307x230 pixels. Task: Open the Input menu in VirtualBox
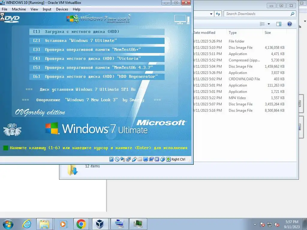tap(47, 9)
